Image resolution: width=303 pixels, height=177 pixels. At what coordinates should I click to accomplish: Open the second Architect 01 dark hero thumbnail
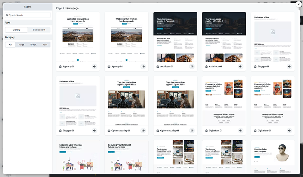(224, 37)
